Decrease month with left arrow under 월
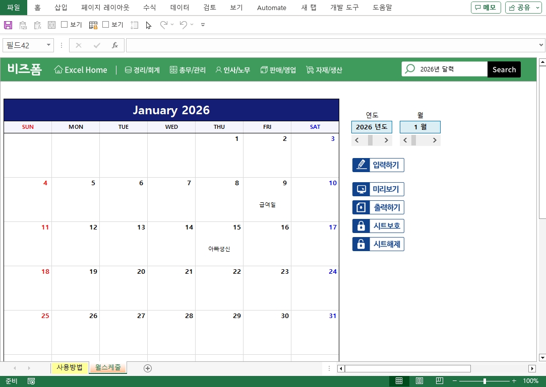546x387 pixels. pos(405,140)
